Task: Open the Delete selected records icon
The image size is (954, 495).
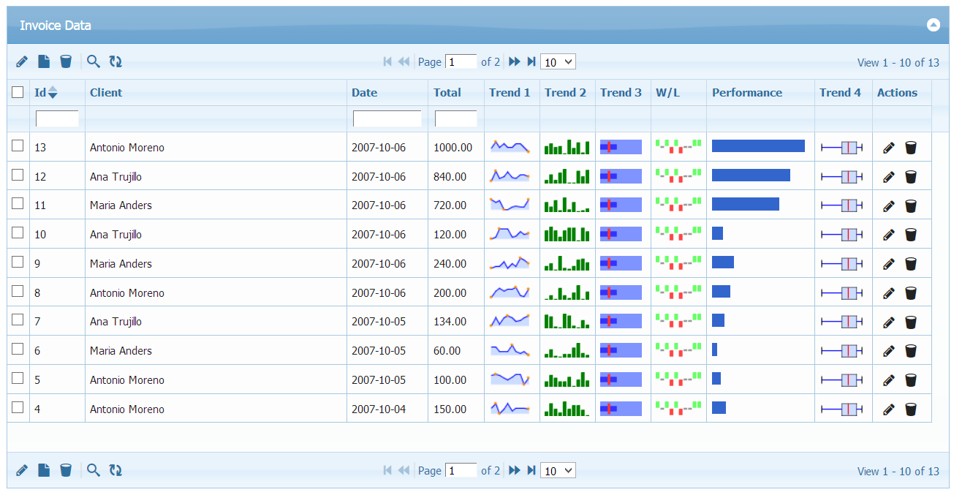Action: (66, 61)
